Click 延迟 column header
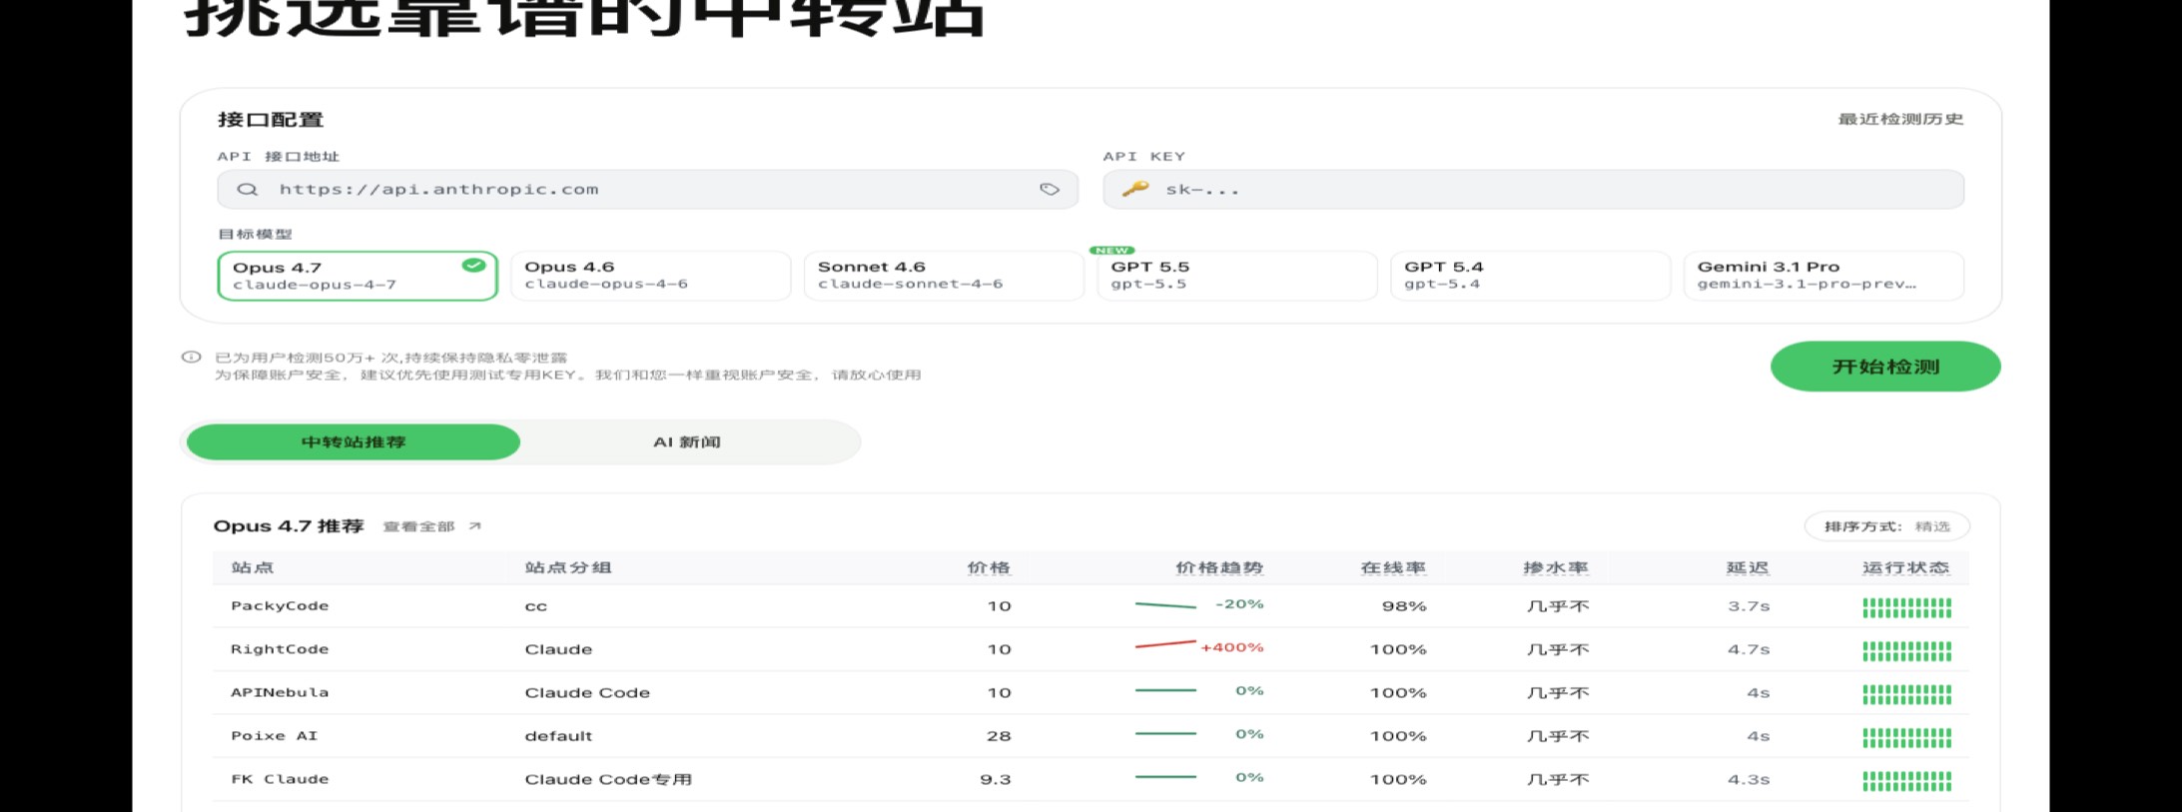 [1748, 567]
